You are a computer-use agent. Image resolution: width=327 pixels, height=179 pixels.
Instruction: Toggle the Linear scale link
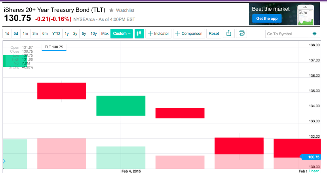[314, 171]
